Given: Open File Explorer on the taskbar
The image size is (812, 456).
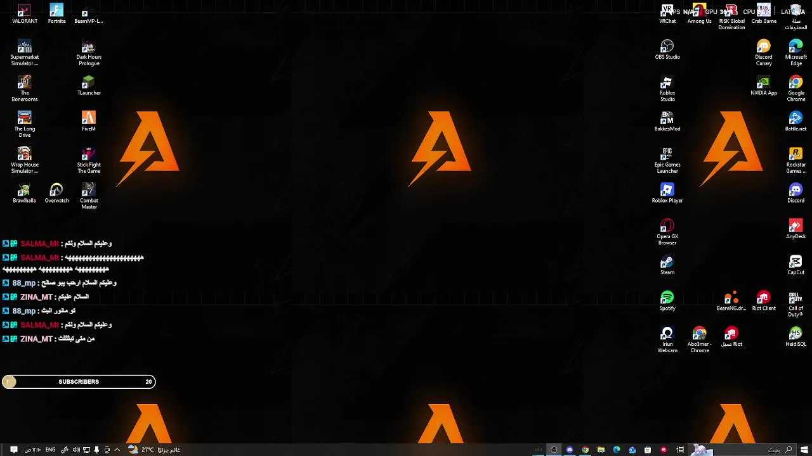Looking at the screenshot, I should tap(601, 450).
